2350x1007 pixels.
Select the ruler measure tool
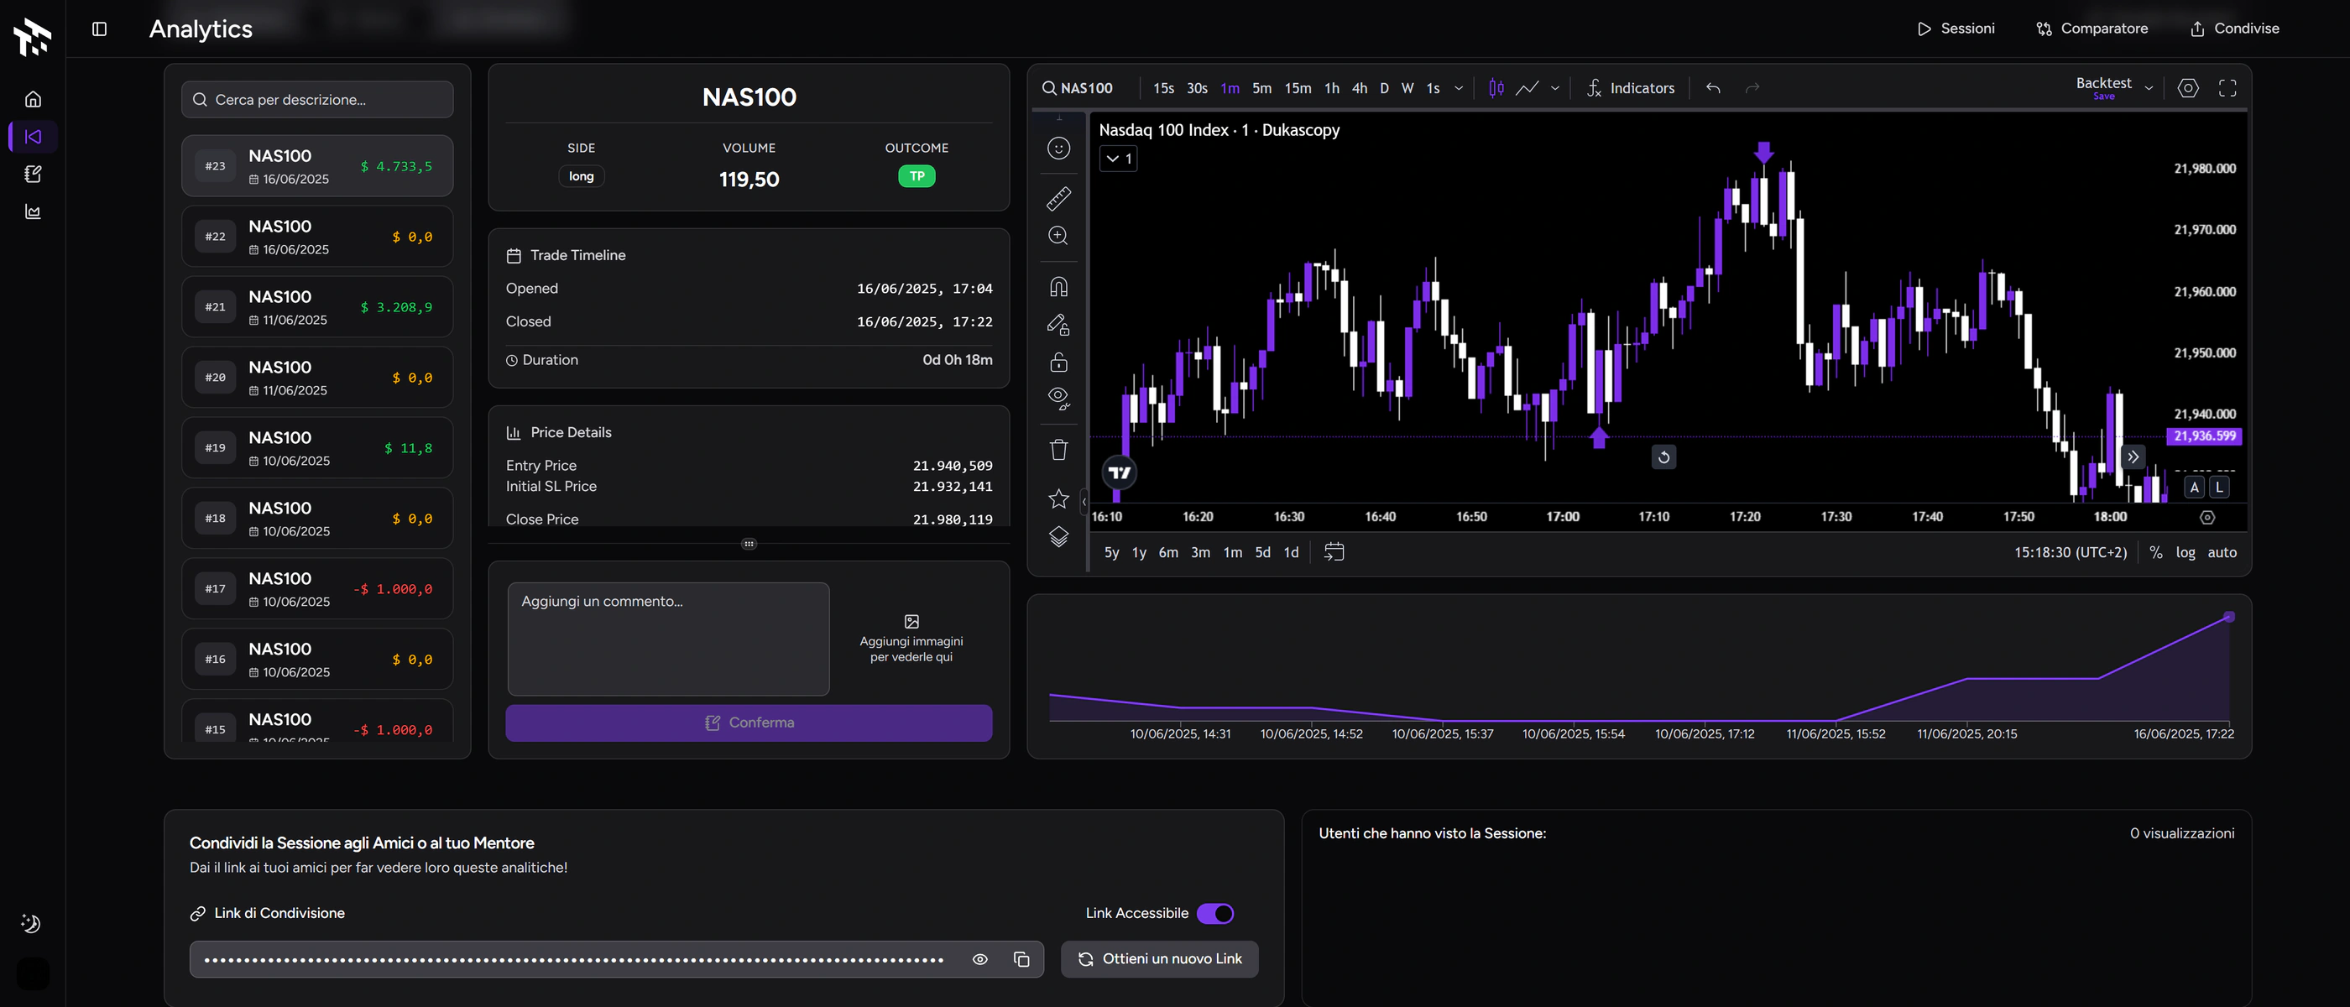[x=1058, y=198]
